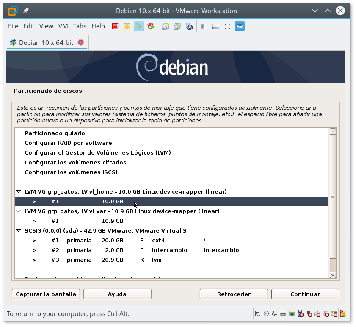Click the Continuar button

coord(305,294)
